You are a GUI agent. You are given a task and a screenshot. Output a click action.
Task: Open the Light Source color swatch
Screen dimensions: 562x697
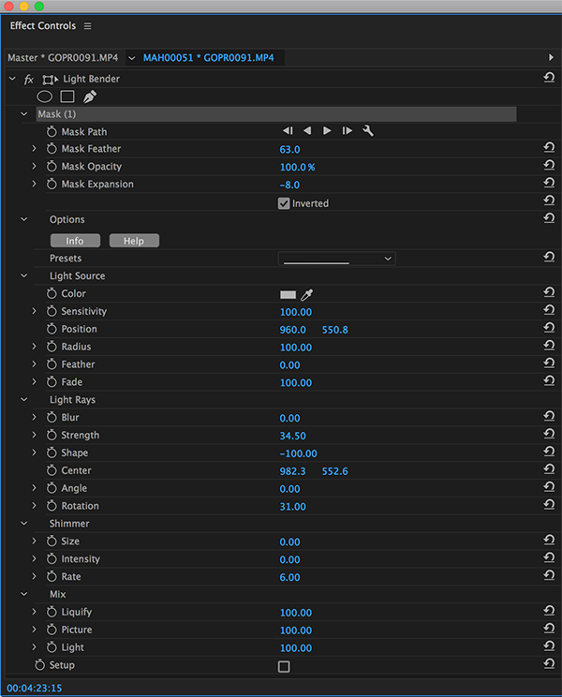[288, 294]
